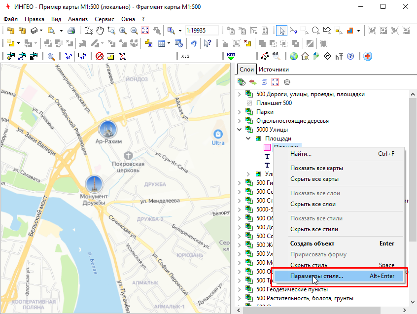417x314 pixels.
Task: Select Скрыть все слои menu entry
Action: (339, 204)
